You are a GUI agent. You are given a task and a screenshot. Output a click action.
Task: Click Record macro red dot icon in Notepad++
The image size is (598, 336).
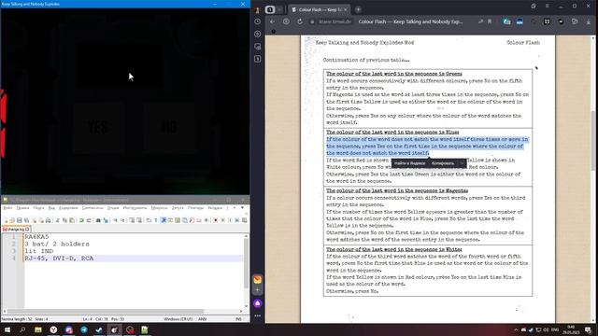click(216, 220)
